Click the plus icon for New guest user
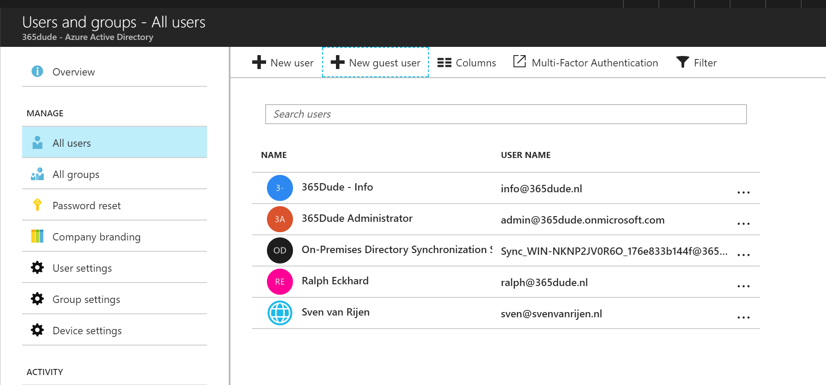The width and height of the screenshot is (826, 385). tap(338, 62)
